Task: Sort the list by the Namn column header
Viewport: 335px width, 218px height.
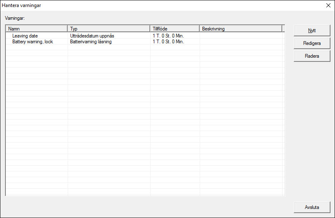Action: (37, 29)
